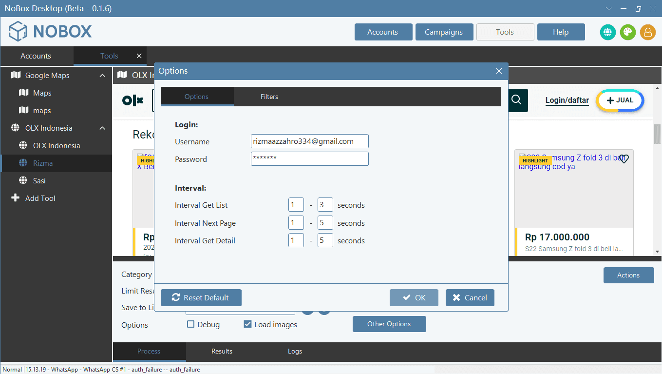Open the globe language icon
Viewport: 662px width, 374px height.
(x=607, y=32)
